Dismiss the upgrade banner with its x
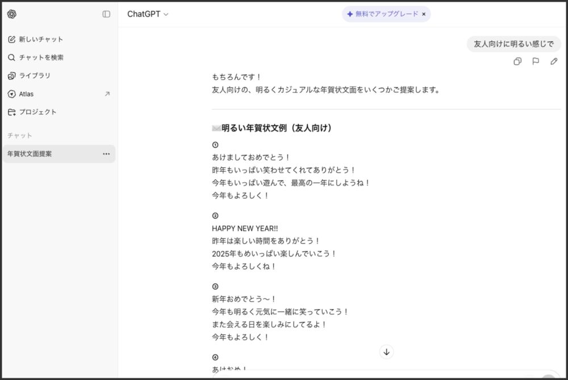The width and height of the screenshot is (568, 380). (x=424, y=15)
